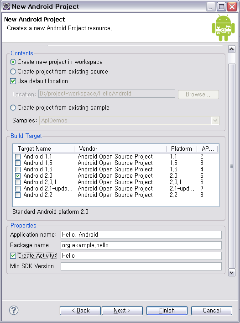240x323 pixels.
Task: Click the vertical scrollbar thumb
Action: click(x=232, y=166)
